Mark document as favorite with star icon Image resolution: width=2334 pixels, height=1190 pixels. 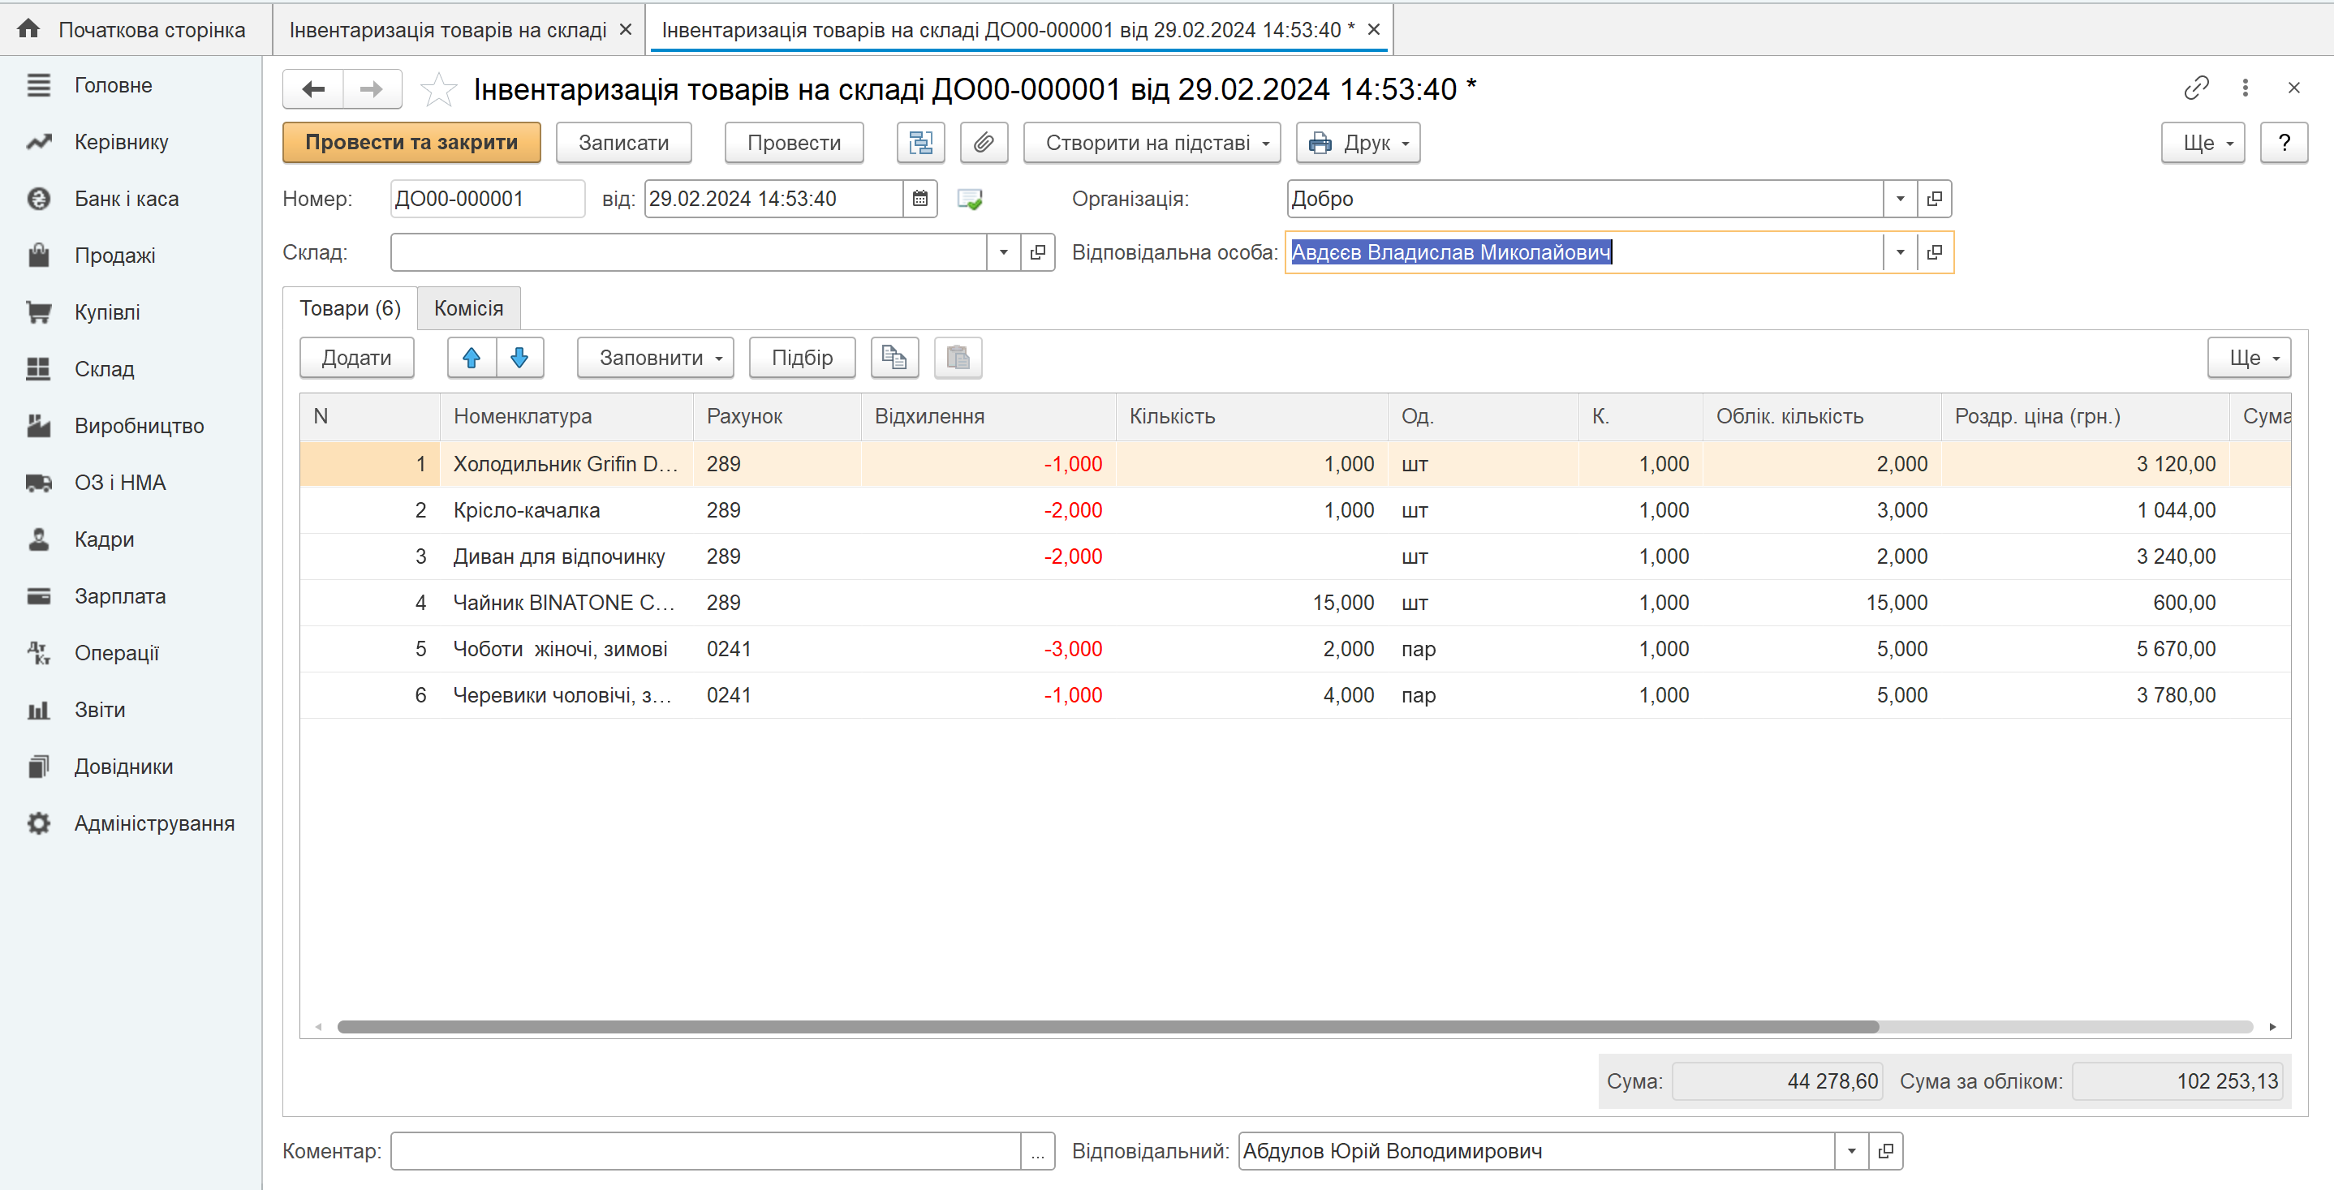[x=438, y=88]
